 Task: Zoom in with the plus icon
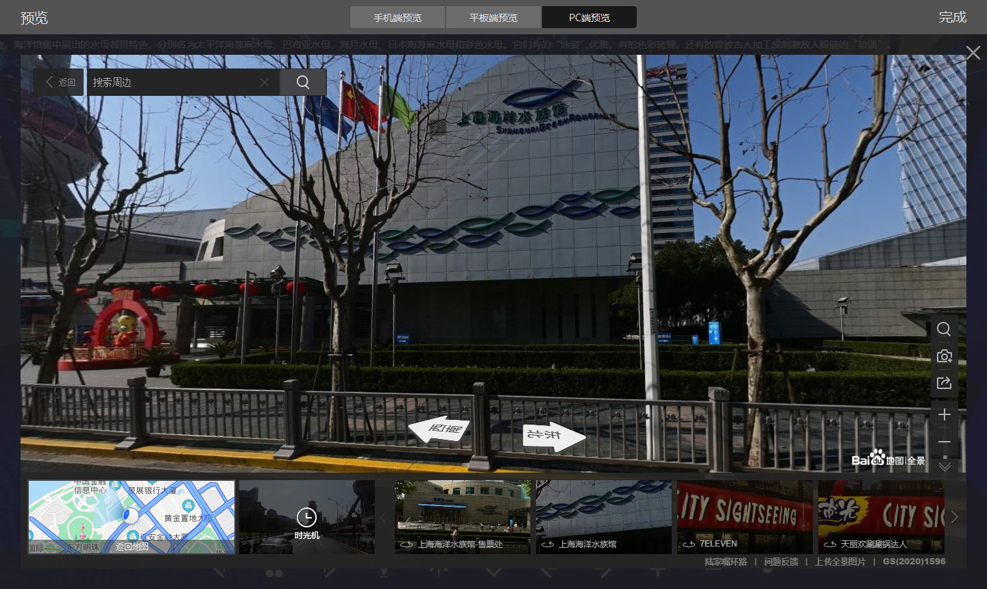point(944,414)
